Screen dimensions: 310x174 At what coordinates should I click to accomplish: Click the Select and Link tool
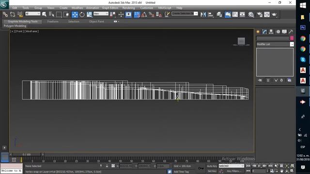5,14
